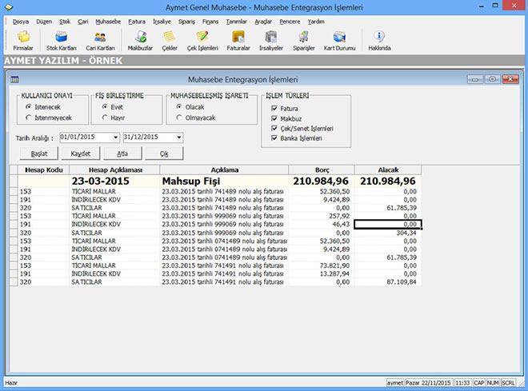Open the Çekler toolbar icon

(170, 40)
